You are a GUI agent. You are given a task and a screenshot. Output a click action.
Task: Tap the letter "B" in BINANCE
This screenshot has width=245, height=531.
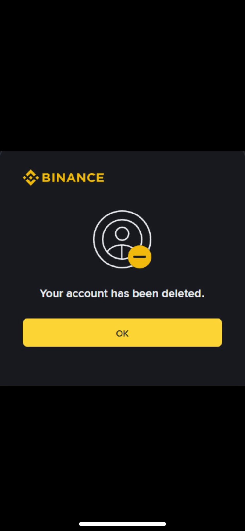point(46,178)
